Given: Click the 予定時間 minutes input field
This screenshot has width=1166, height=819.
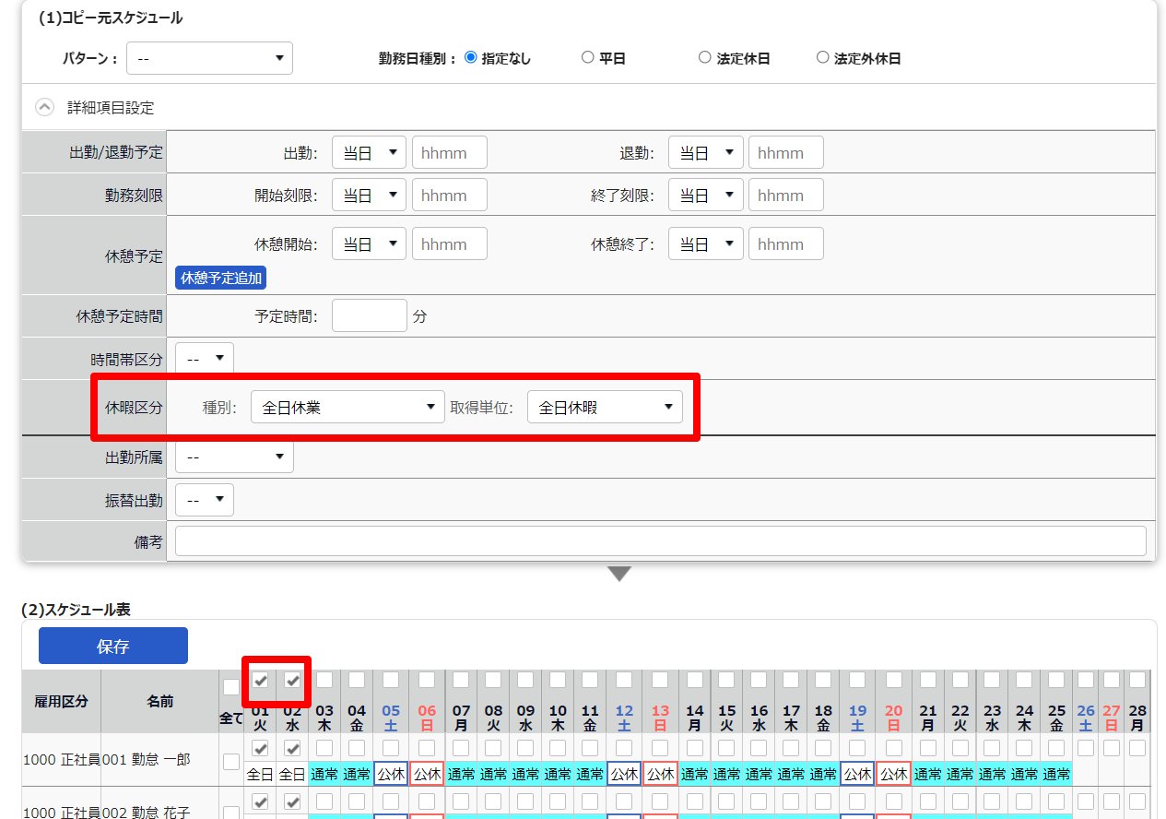Looking at the screenshot, I should pyautogui.click(x=370, y=315).
